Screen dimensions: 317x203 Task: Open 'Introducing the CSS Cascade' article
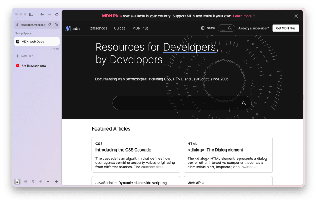(123, 150)
